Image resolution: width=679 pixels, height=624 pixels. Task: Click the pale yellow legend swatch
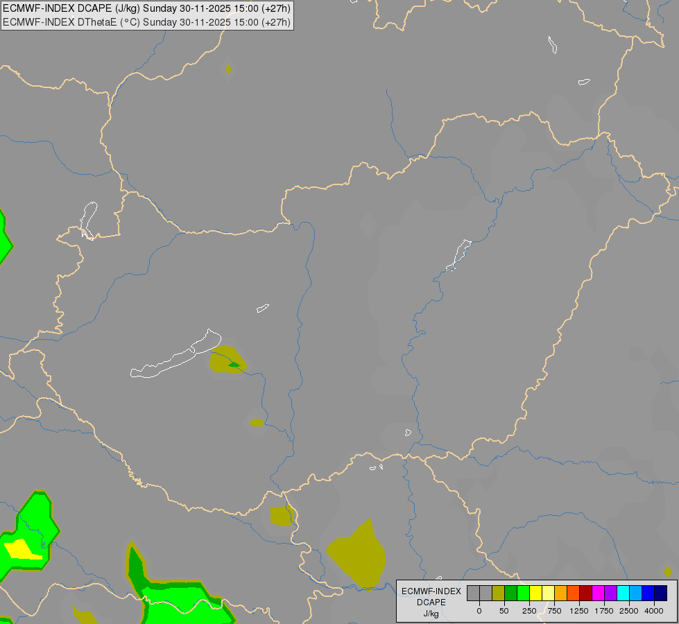[x=548, y=593]
